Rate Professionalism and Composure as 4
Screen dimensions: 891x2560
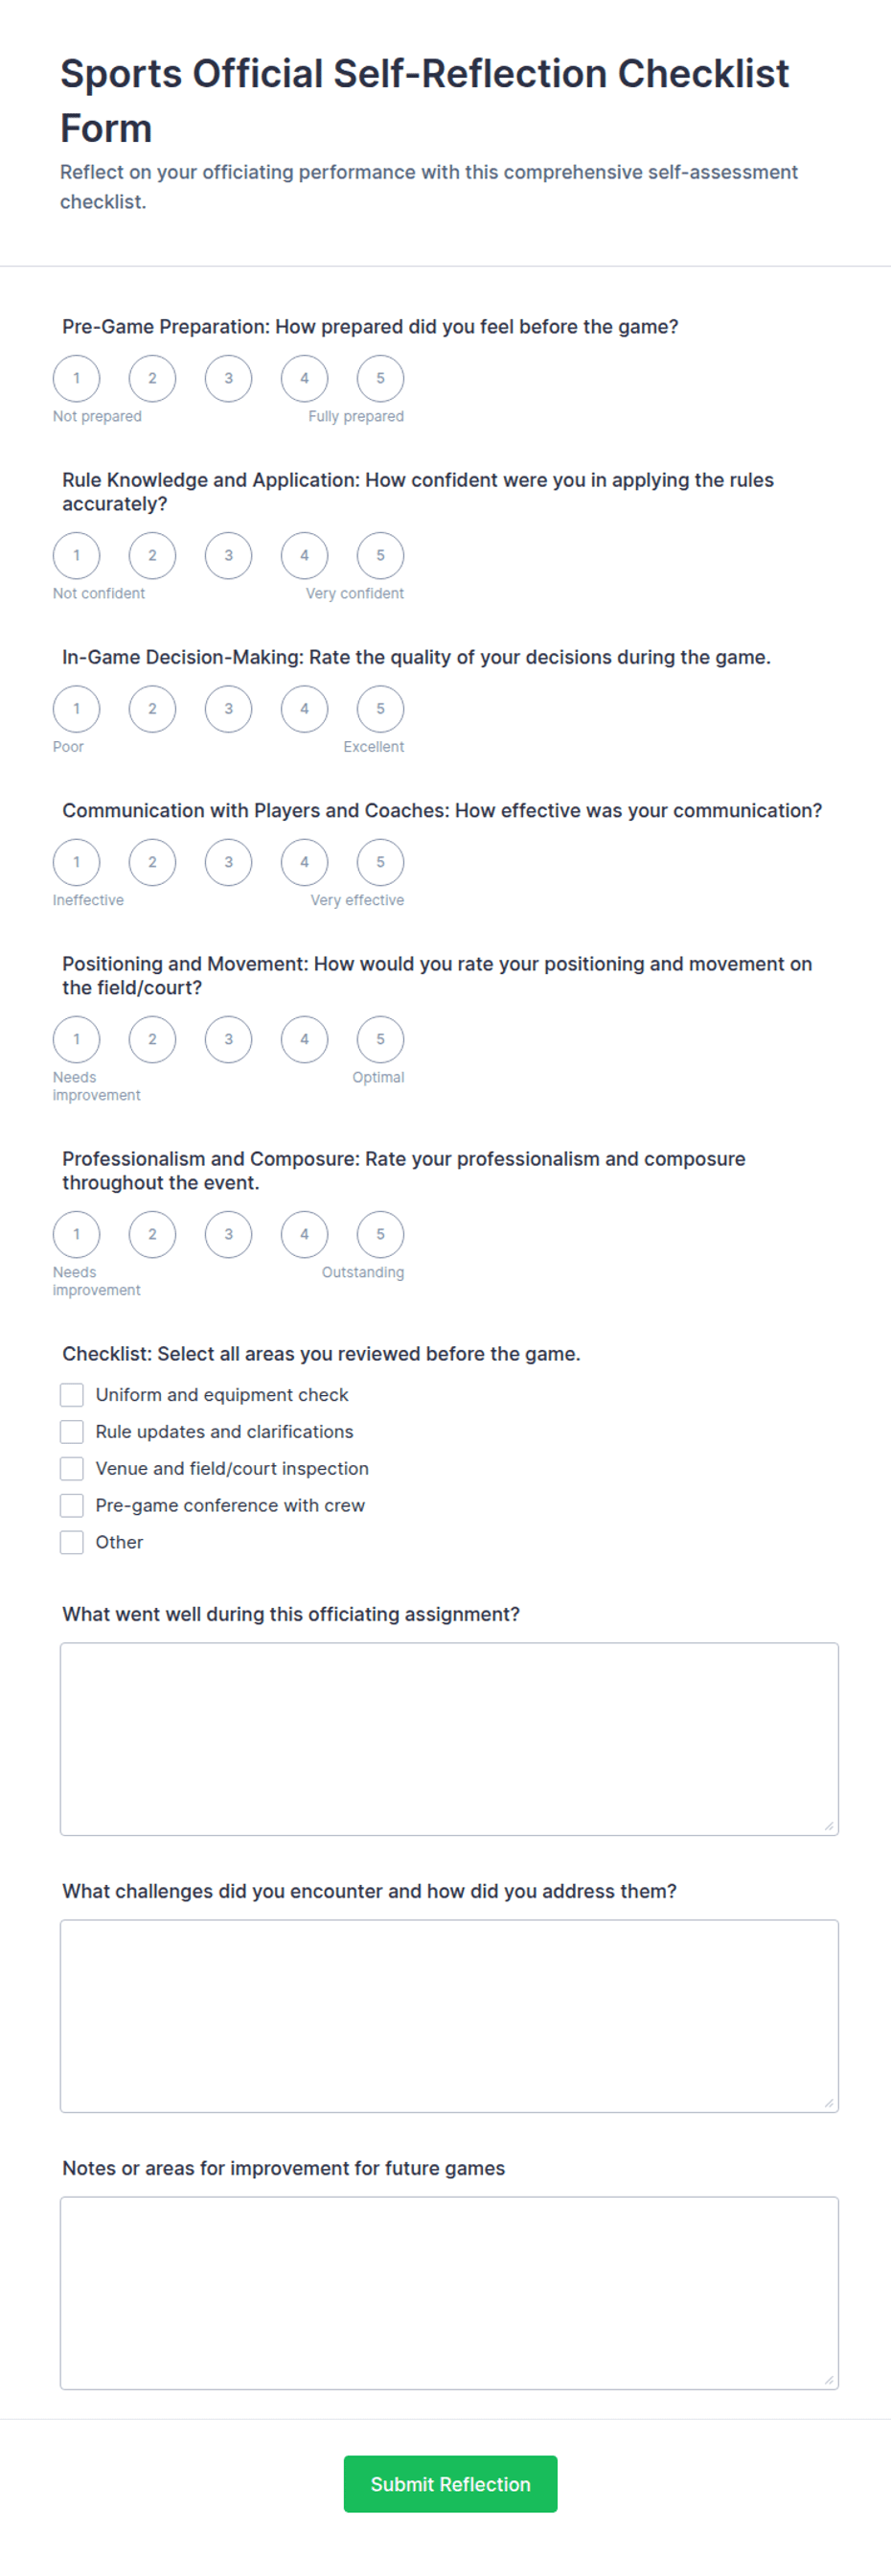304,1234
